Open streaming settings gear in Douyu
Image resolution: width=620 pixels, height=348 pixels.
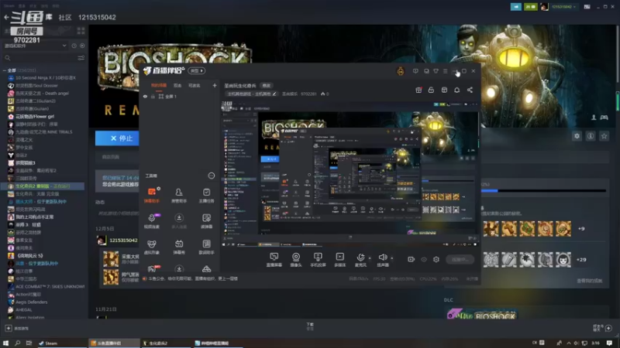(x=436, y=259)
